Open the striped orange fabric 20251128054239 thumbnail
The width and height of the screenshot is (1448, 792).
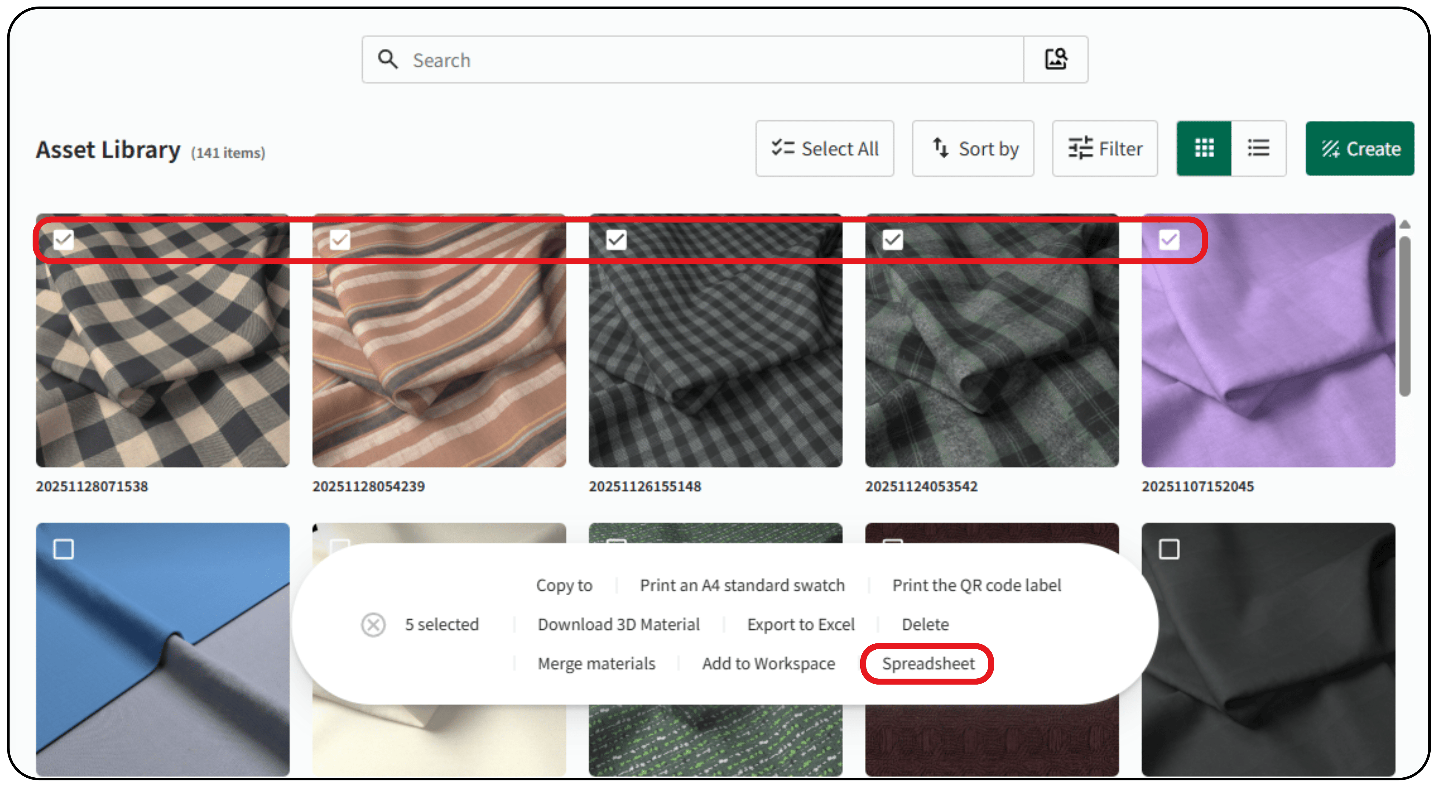[x=439, y=360]
